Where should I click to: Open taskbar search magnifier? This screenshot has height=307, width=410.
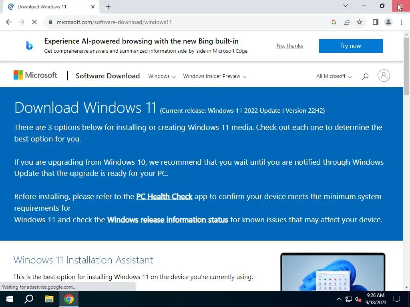tap(29, 299)
